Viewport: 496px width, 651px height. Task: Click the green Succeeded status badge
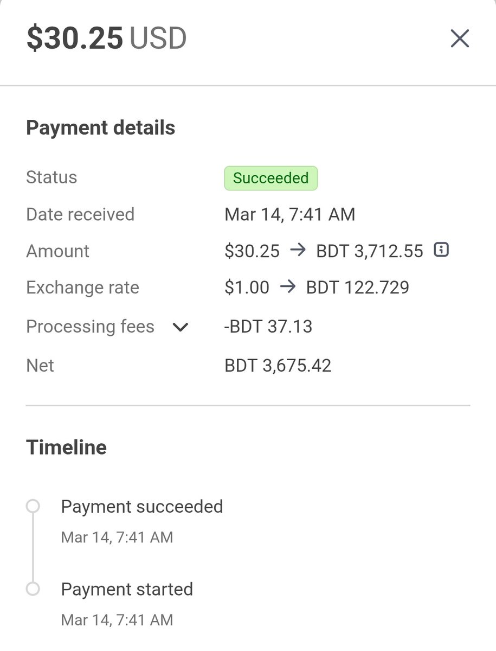tap(270, 178)
